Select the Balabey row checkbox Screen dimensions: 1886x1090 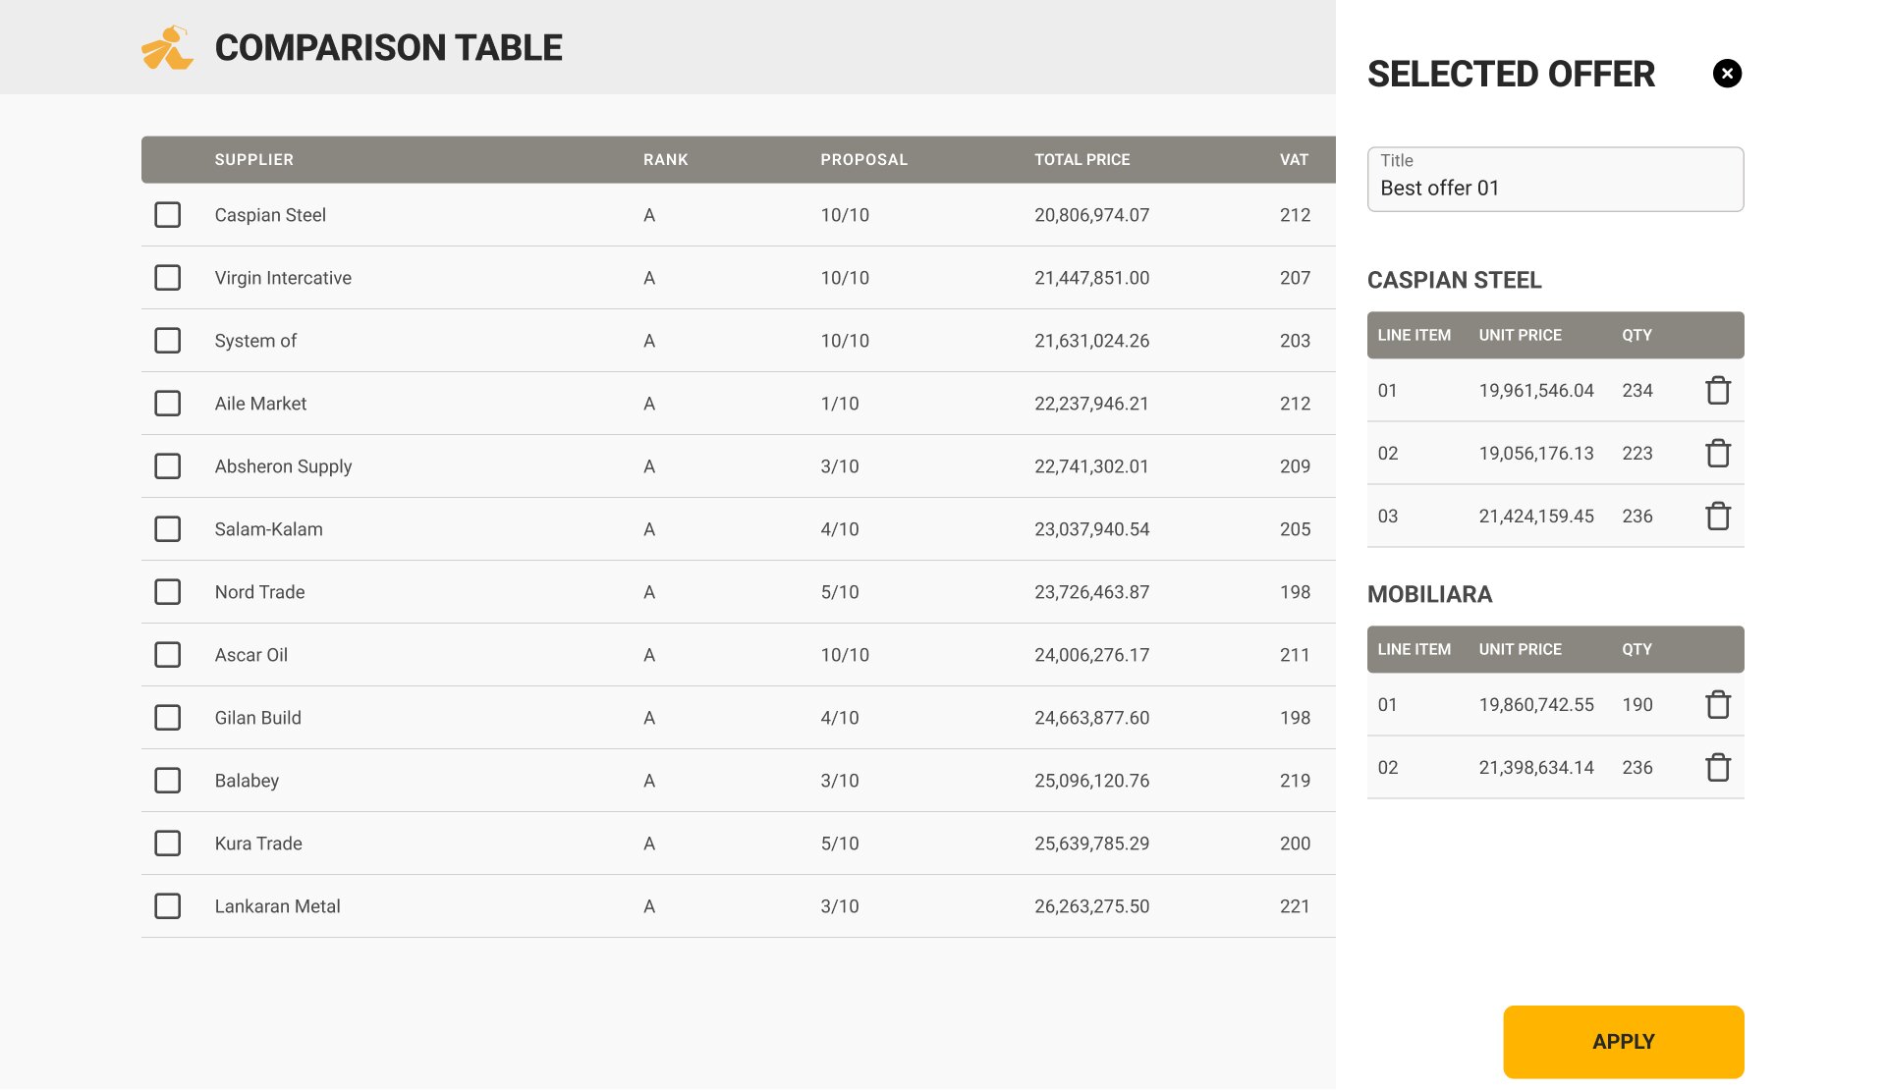pos(168,781)
